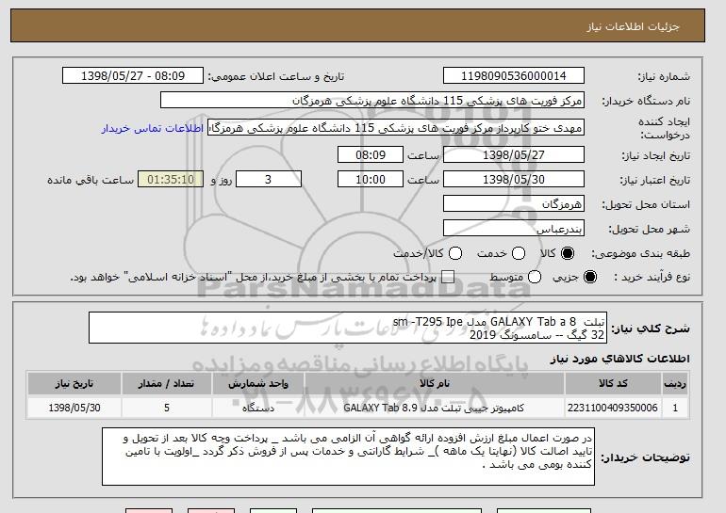Click the need number field 1198090536000014
Screen dimensions: 726x513
tap(514, 76)
